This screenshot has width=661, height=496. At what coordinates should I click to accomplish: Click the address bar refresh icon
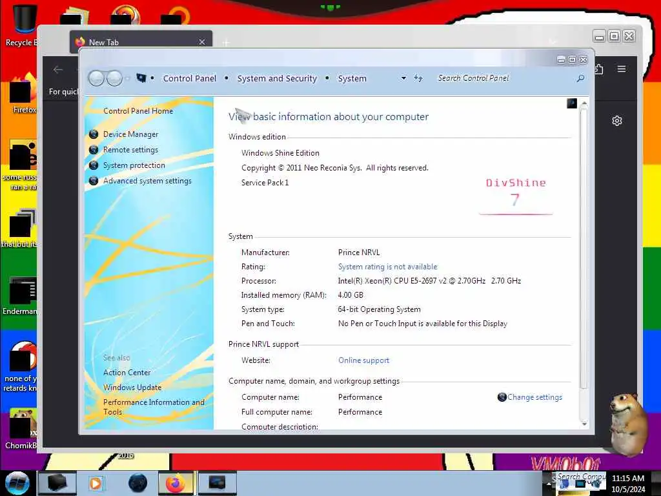pos(418,78)
